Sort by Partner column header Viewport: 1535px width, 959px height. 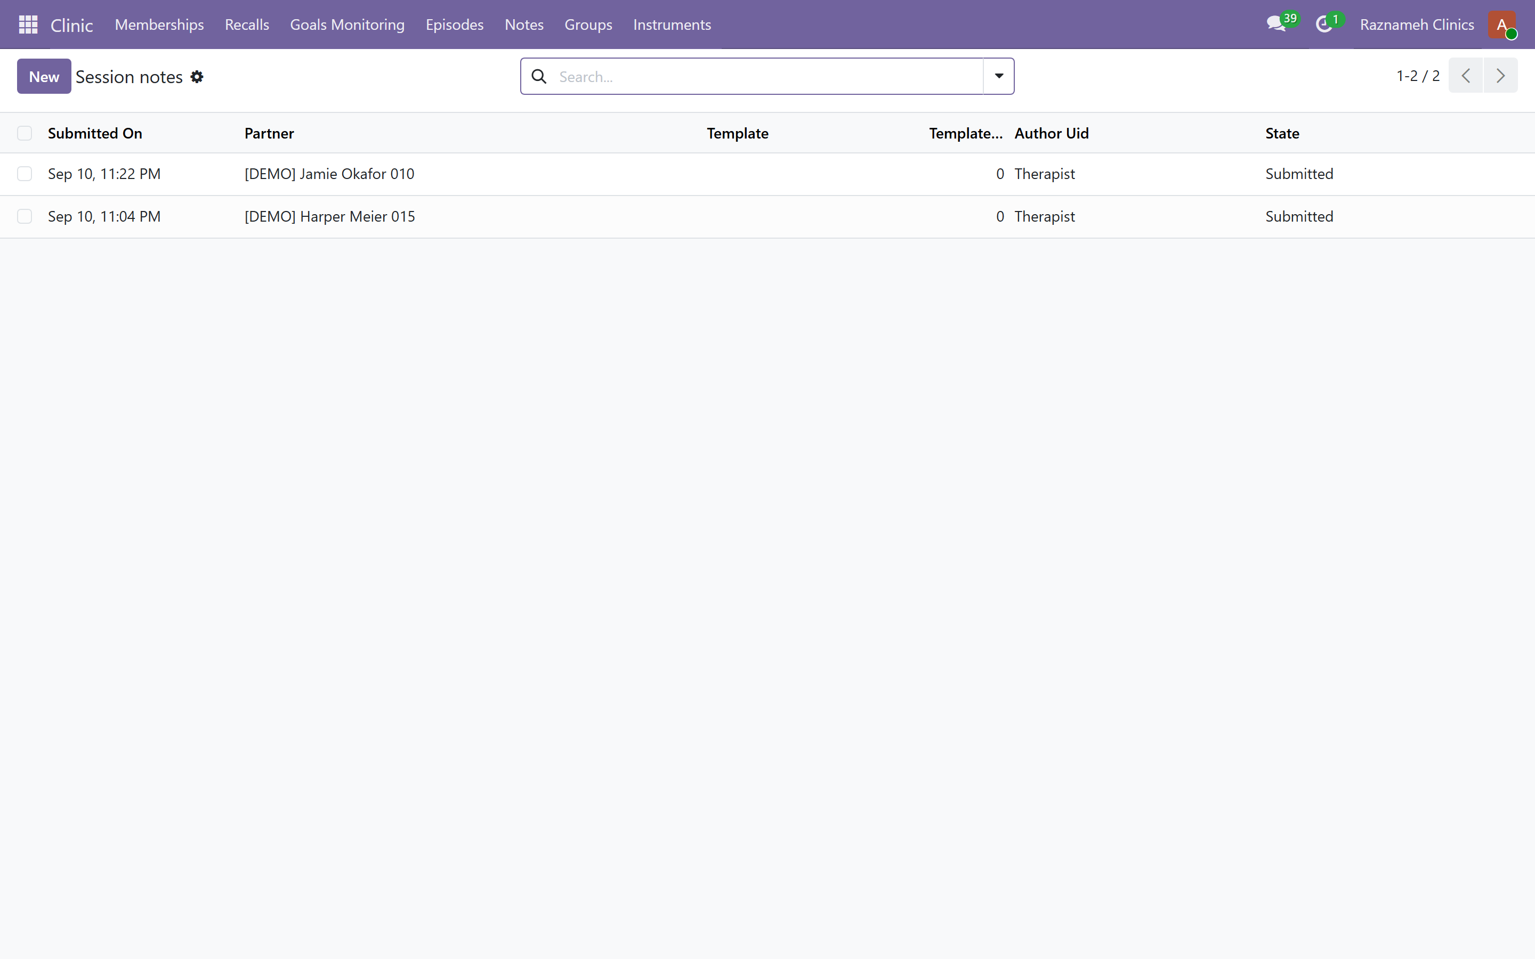coord(269,133)
